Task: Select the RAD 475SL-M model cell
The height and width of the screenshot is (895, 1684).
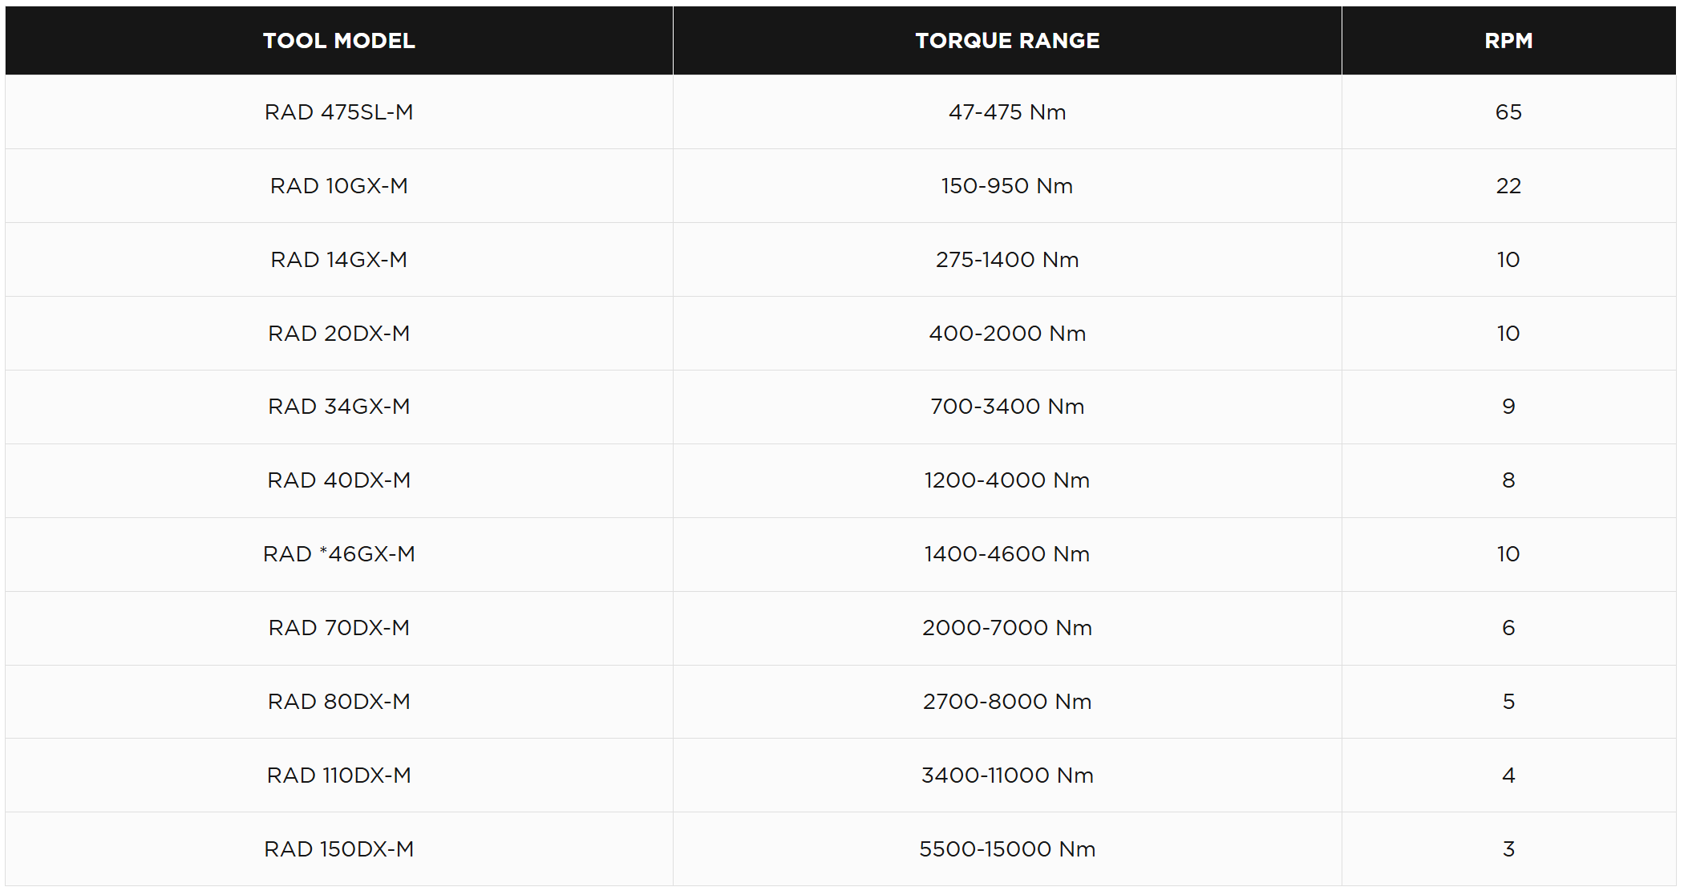Action: pos(339,112)
